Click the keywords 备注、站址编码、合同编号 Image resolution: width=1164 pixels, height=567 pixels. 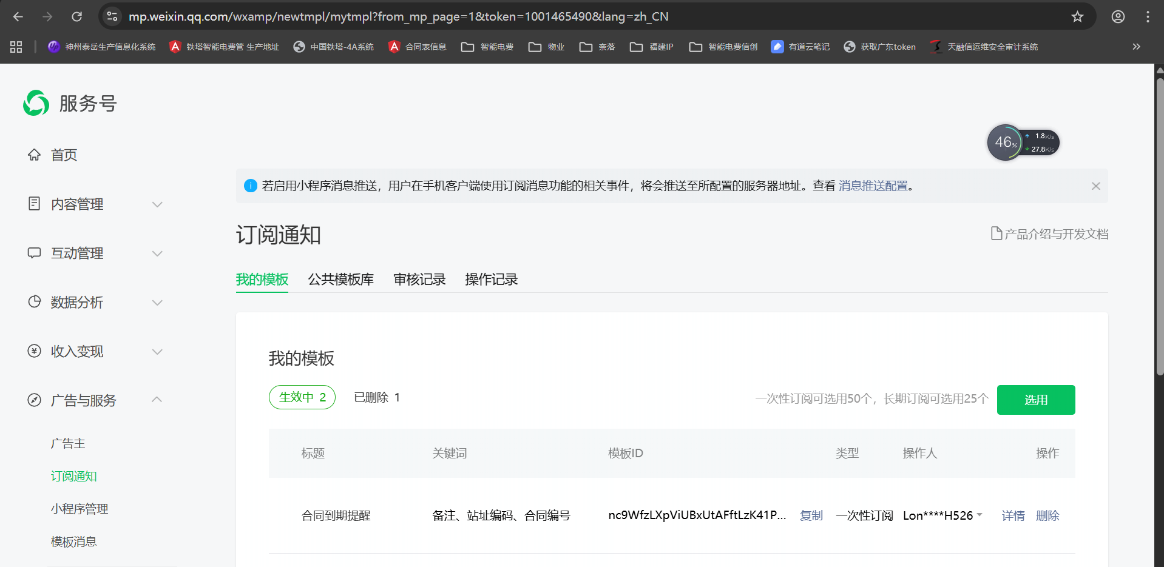501,515
